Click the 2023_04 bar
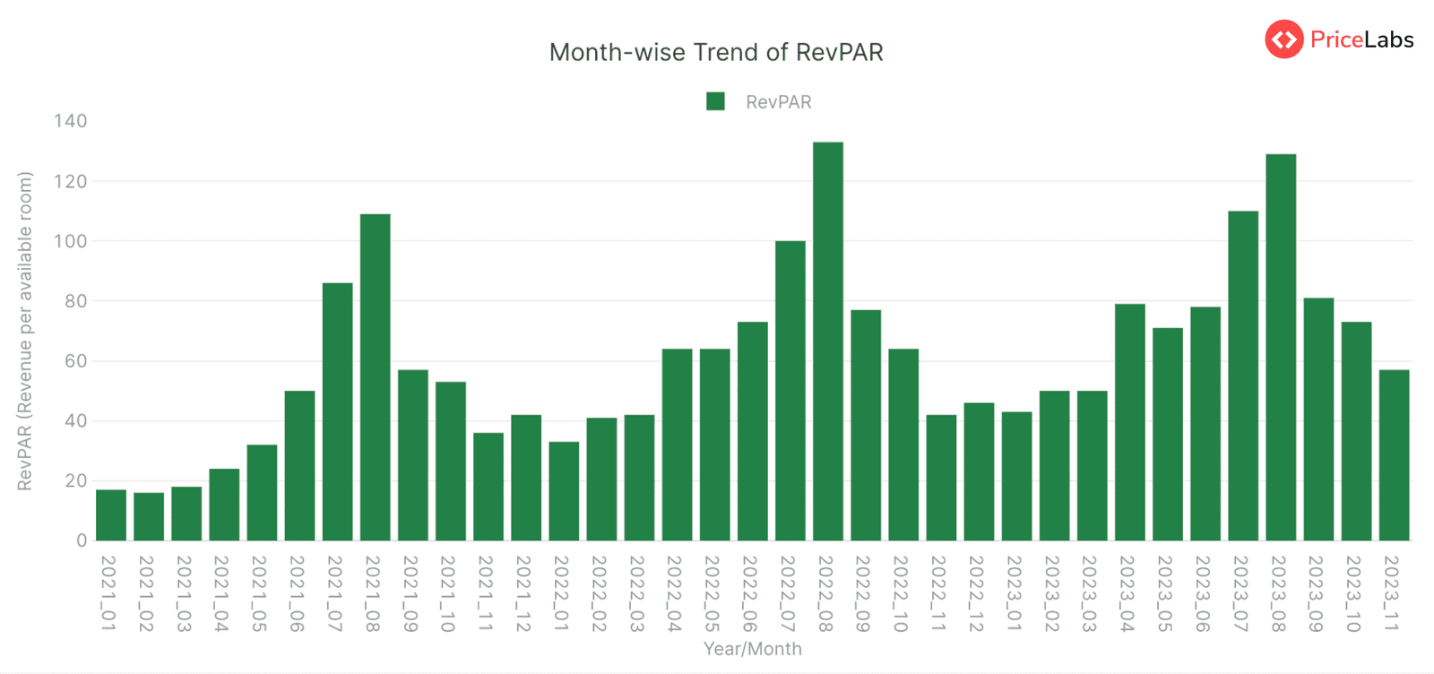Image resolution: width=1434 pixels, height=674 pixels. [x=1130, y=422]
